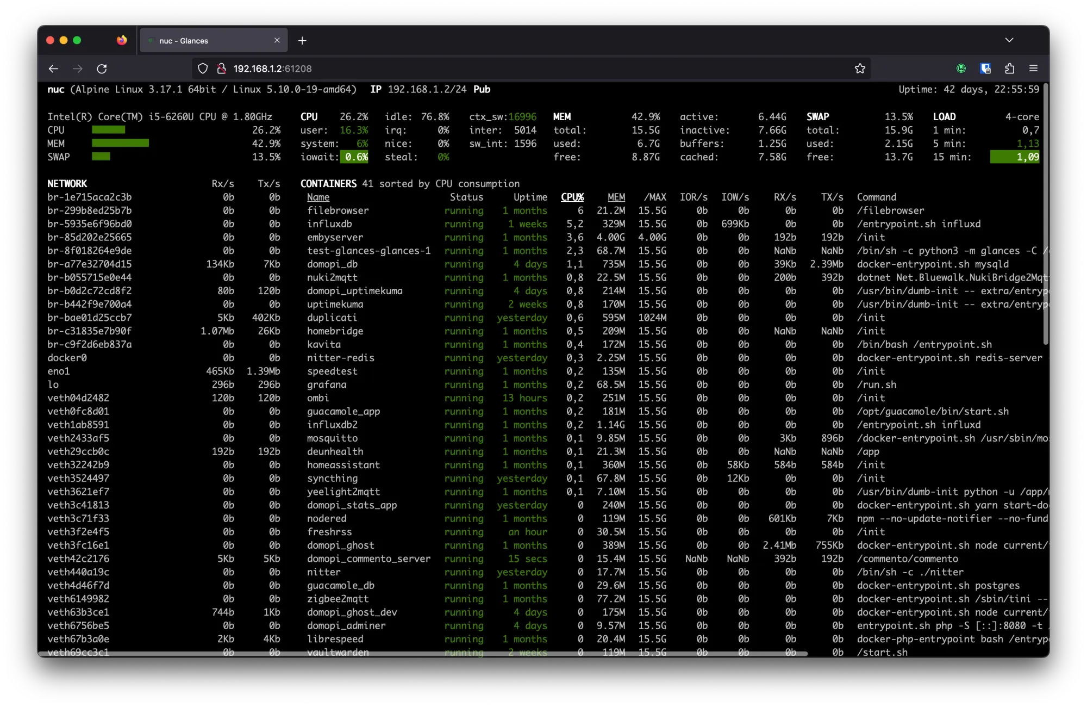Click the domopi_commento_server container name
Image resolution: width=1087 pixels, height=707 pixels.
tap(368, 559)
